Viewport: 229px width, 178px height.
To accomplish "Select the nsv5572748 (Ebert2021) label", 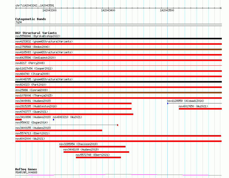I will 93,155.
